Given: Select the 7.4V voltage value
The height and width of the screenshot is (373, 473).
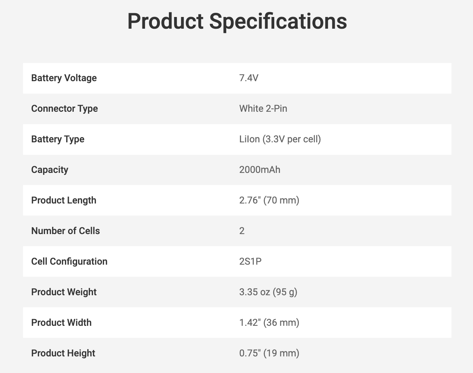Looking at the screenshot, I should 249,78.
